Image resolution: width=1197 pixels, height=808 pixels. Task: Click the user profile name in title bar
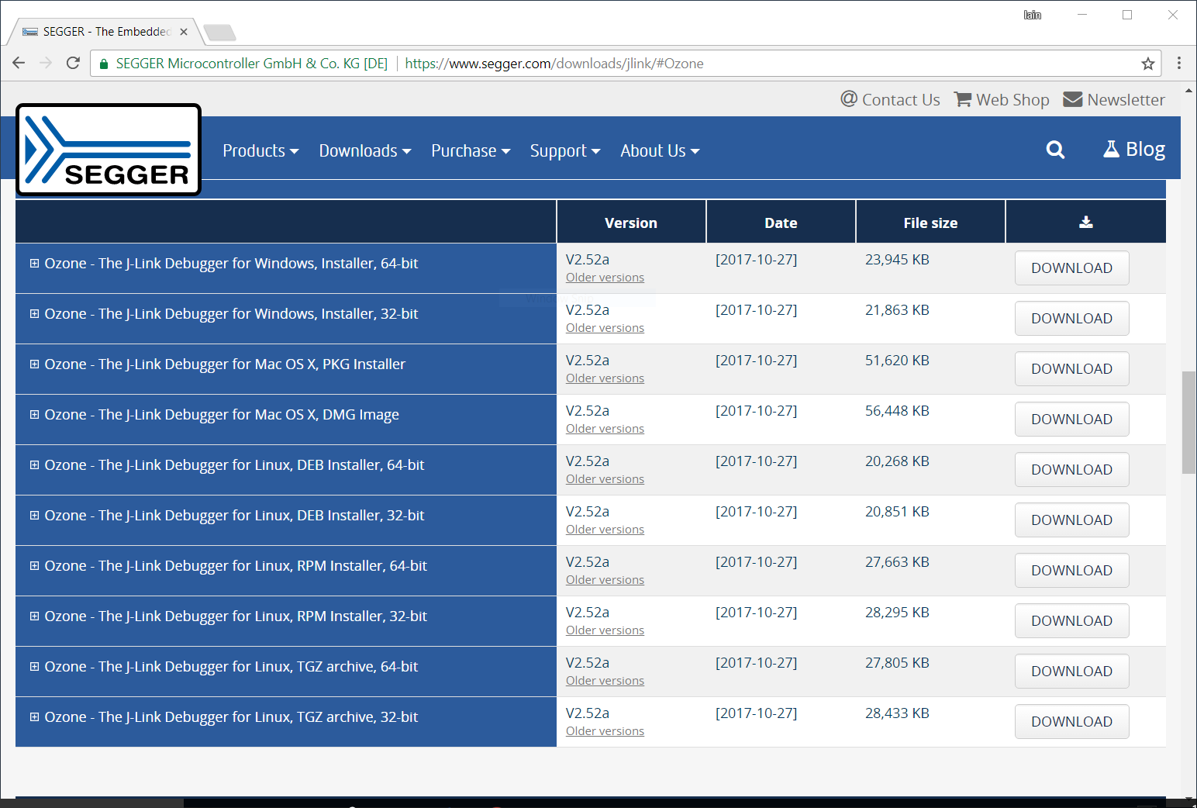pyautogui.click(x=1033, y=15)
